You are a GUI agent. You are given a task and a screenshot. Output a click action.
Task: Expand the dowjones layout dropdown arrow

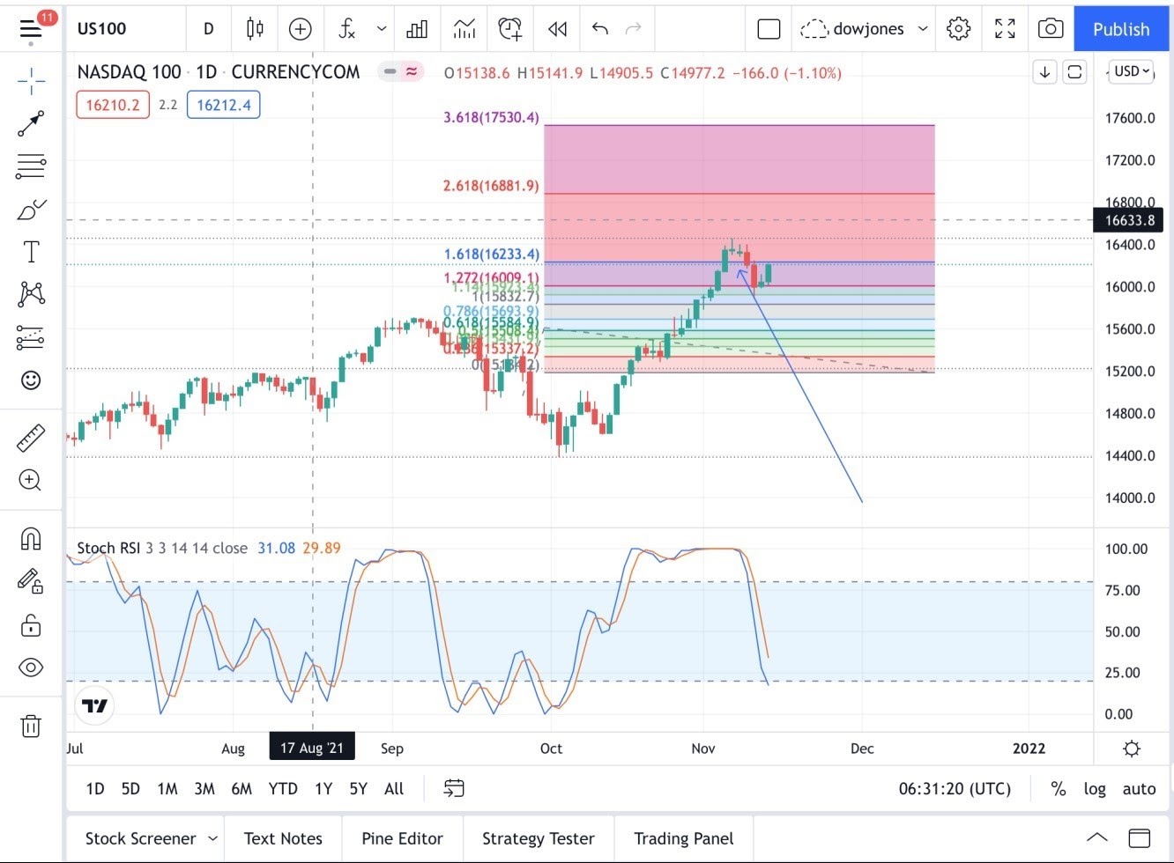(x=923, y=29)
